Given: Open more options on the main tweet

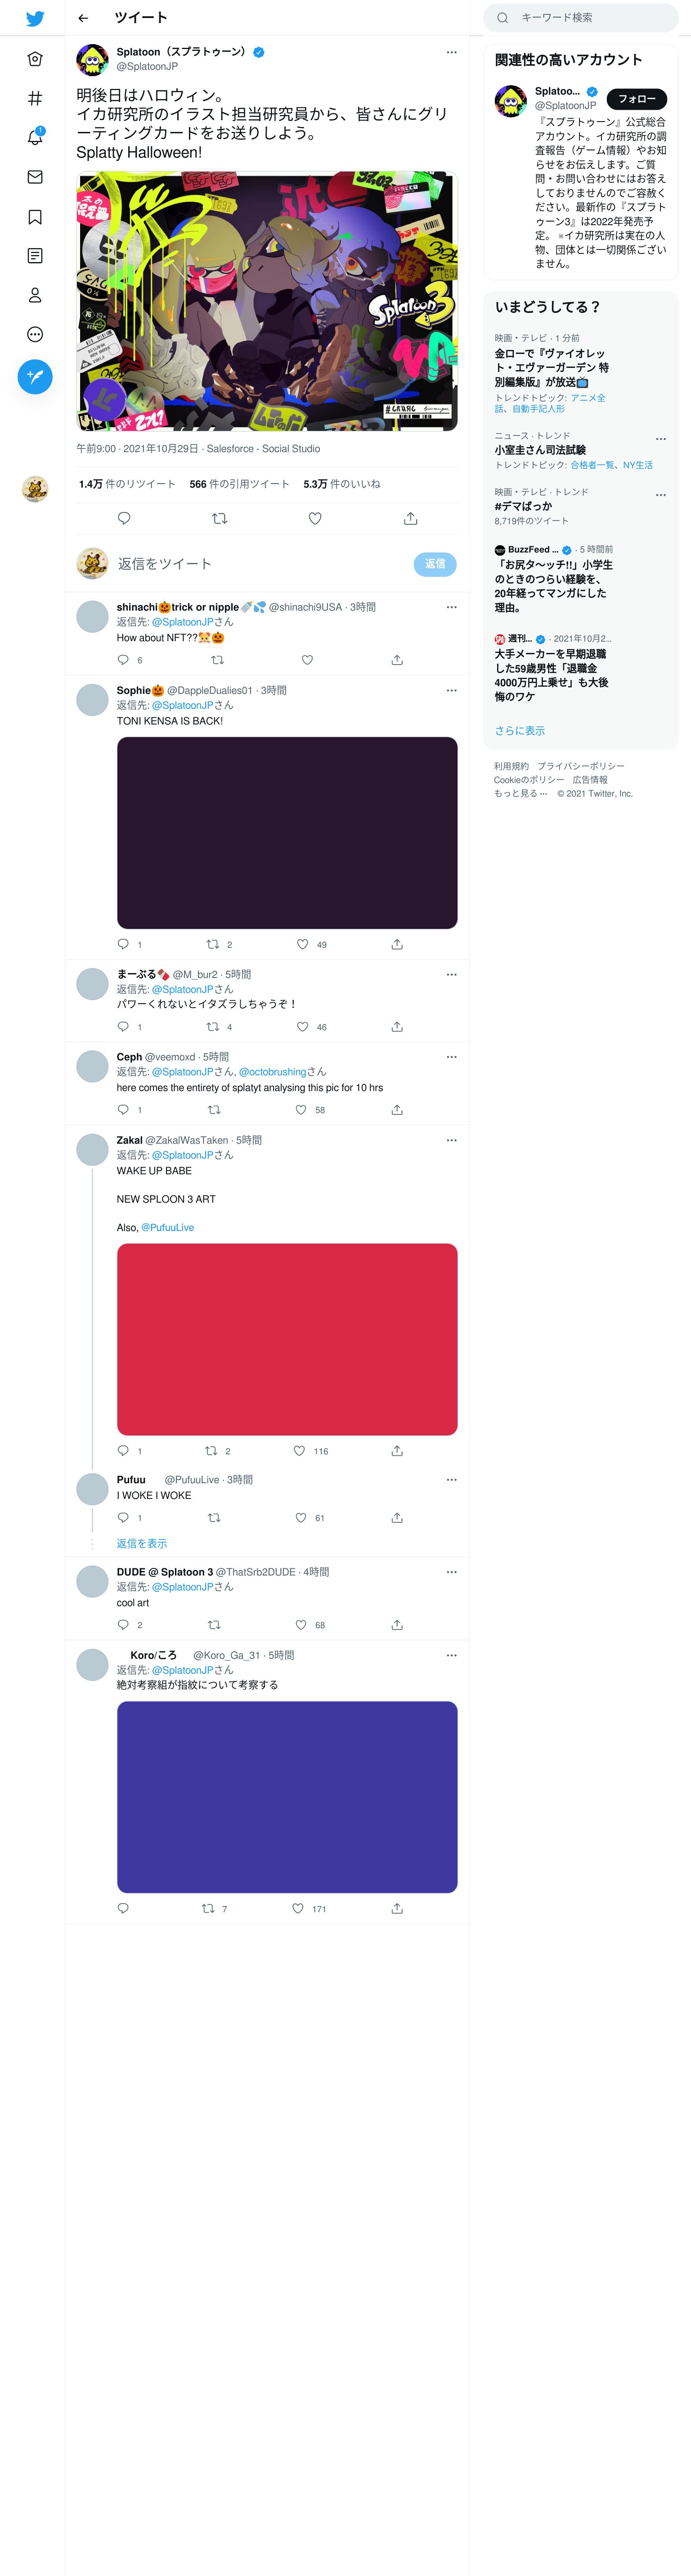Looking at the screenshot, I should pos(451,52).
